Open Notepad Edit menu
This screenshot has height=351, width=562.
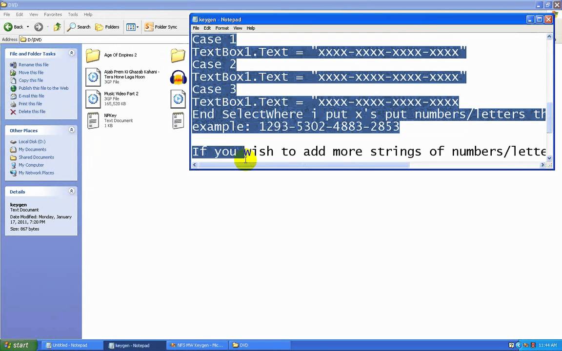207,28
